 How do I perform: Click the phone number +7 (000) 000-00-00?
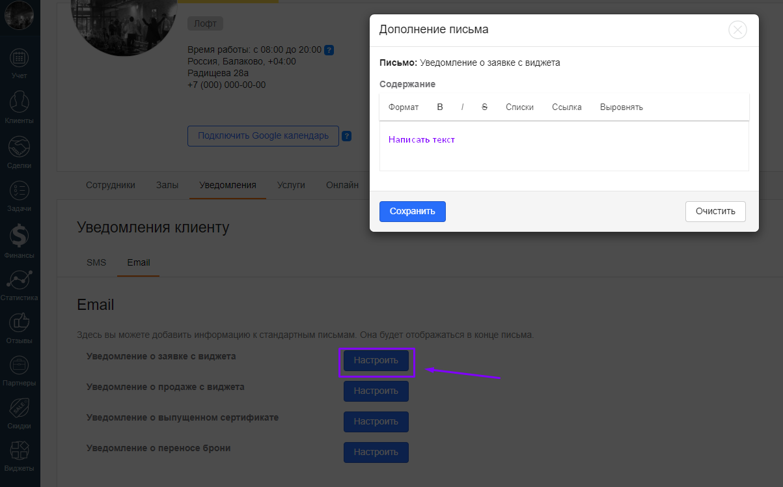click(x=227, y=85)
